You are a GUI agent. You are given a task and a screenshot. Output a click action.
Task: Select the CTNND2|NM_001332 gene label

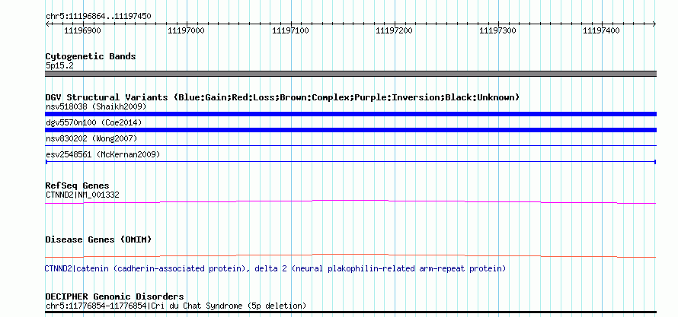82,195
